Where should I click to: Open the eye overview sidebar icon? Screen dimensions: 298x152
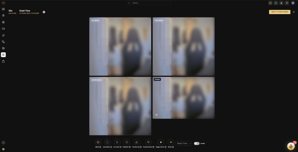(x=3, y=16)
